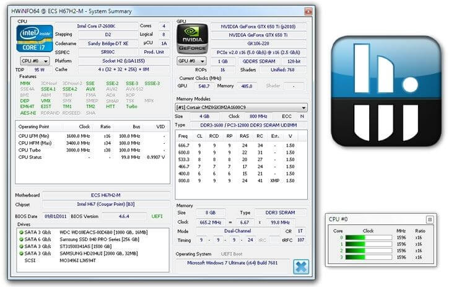
Task: Close the System Summary with blue X
Action: 301,267
